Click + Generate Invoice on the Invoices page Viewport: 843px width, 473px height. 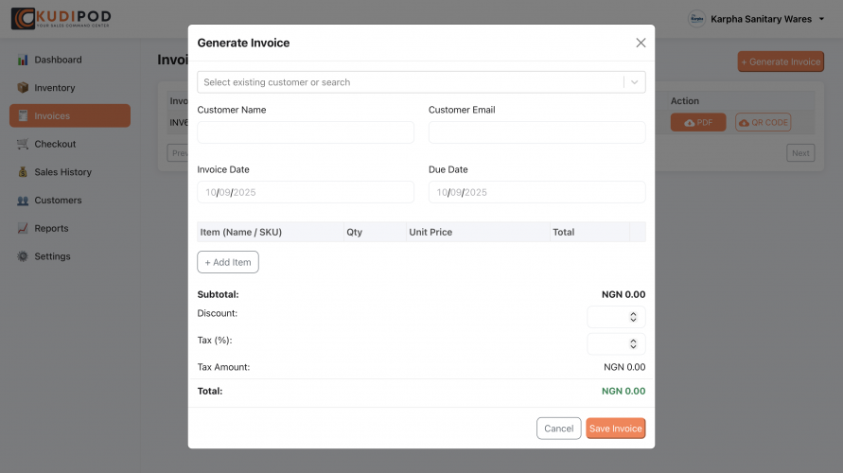coord(781,61)
